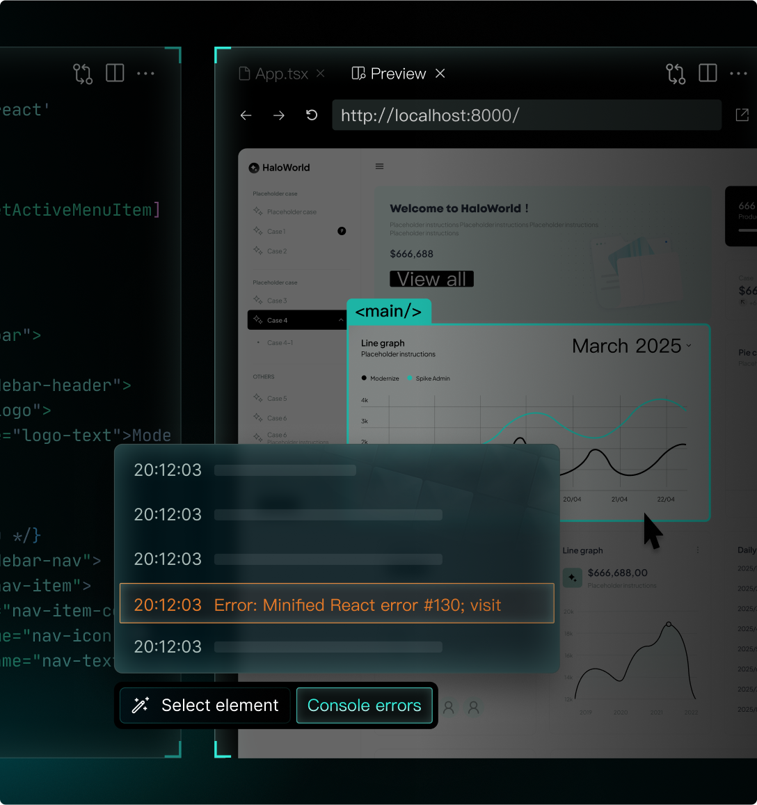757x805 pixels.
Task: Open preview in external browser
Action: [x=742, y=115]
